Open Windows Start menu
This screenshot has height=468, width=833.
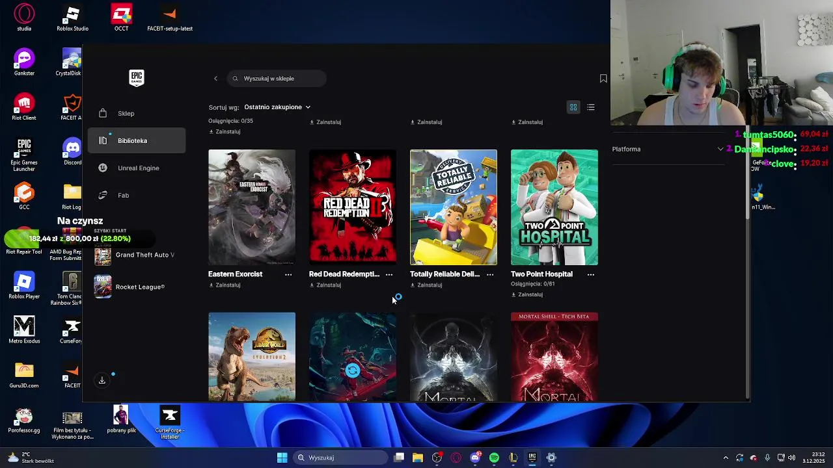pyautogui.click(x=282, y=458)
